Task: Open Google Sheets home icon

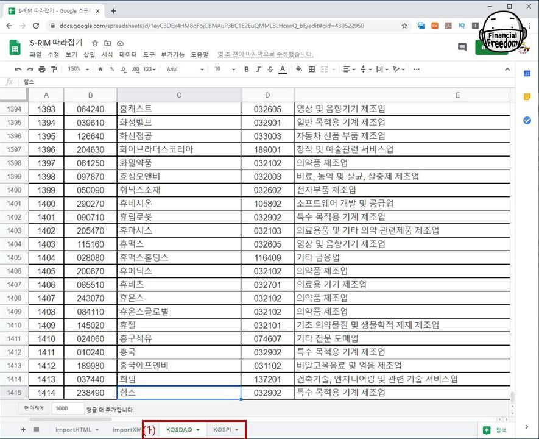Action: [x=15, y=48]
